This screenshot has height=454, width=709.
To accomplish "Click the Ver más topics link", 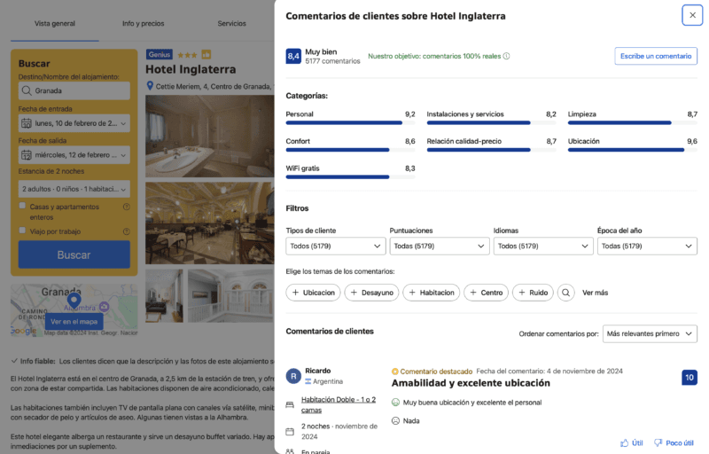I will (x=595, y=293).
